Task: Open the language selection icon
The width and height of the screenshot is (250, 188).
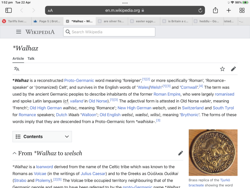Action: pos(17,69)
